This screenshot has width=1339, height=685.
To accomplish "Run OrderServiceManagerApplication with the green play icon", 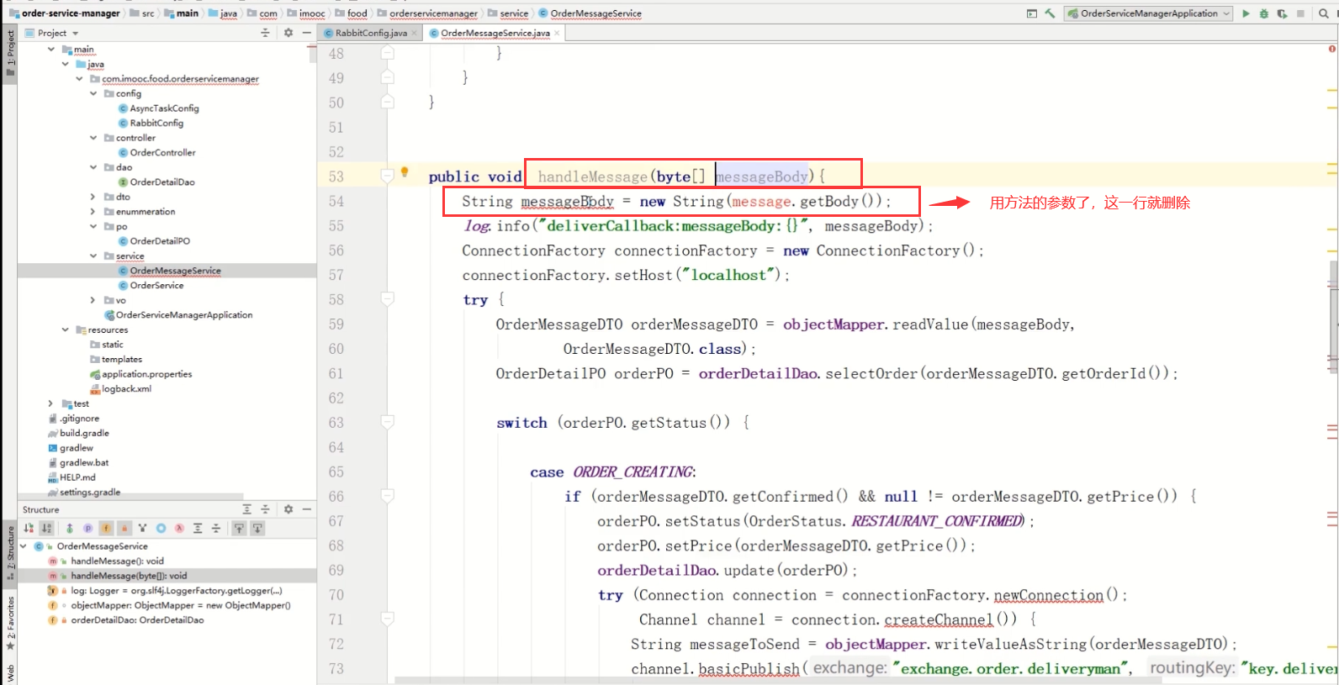I will pyautogui.click(x=1246, y=13).
